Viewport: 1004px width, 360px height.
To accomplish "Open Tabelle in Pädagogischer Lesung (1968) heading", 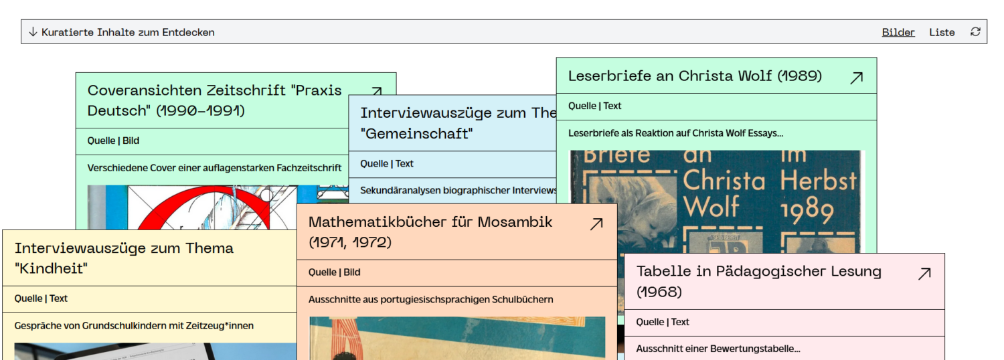I will tap(758, 281).
